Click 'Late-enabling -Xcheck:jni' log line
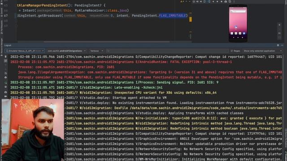The image size is (287, 161). coord(87,88)
